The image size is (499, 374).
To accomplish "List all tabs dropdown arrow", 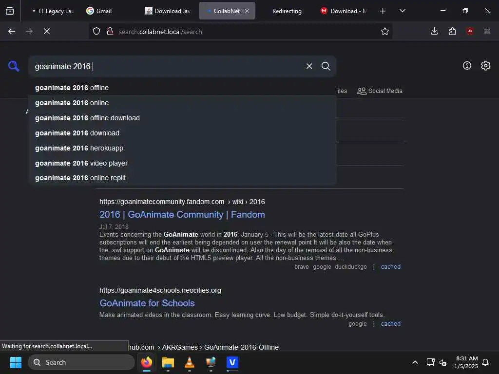I will pyautogui.click(x=402, y=11).
